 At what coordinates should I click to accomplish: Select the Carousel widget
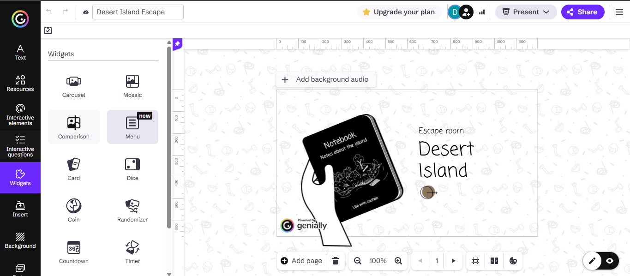pos(74,86)
